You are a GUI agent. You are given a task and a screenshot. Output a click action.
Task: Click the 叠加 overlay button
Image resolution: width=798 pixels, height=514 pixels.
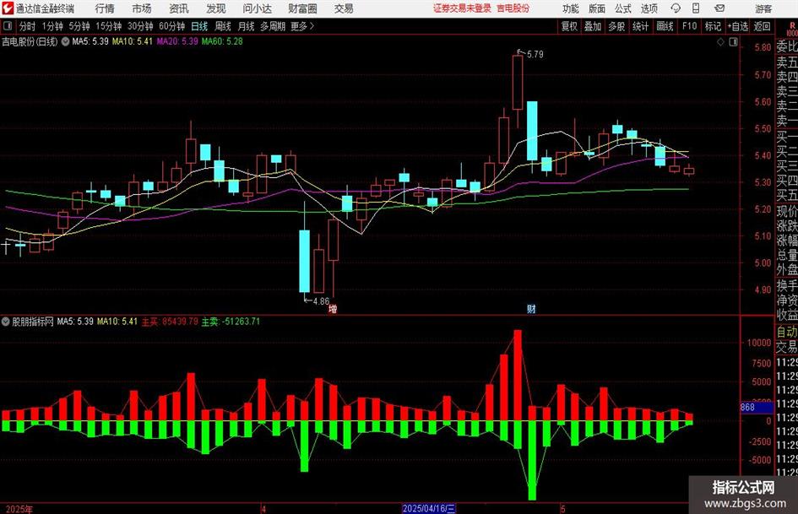click(x=593, y=26)
